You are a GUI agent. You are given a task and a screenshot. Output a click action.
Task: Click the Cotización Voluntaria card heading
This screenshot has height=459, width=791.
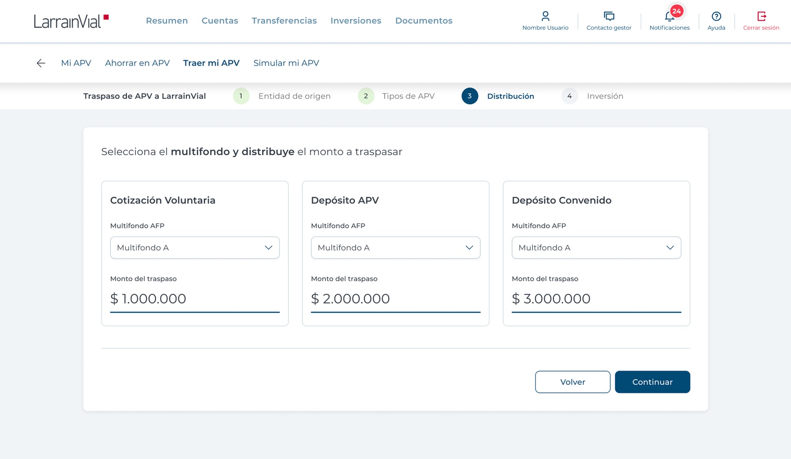(x=163, y=200)
